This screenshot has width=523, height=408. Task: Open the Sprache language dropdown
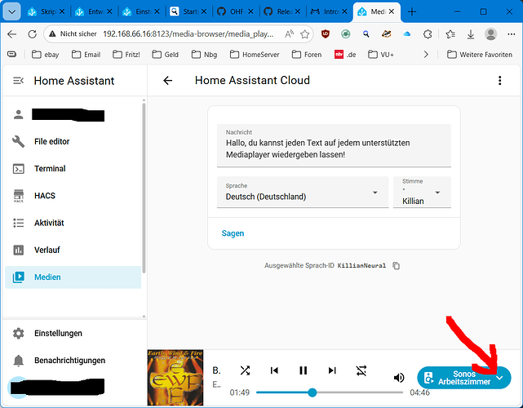(x=303, y=192)
